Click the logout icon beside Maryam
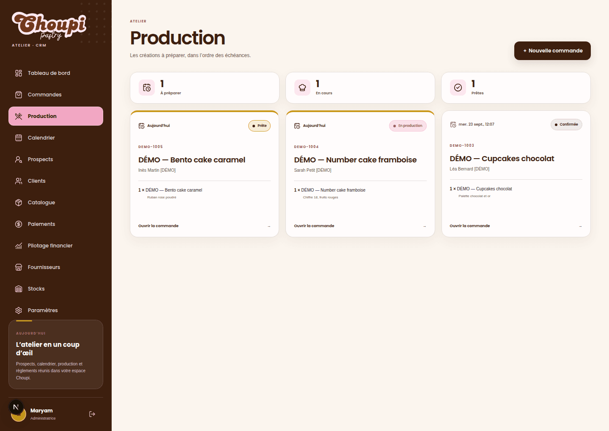609x431 pixels. 92,414
